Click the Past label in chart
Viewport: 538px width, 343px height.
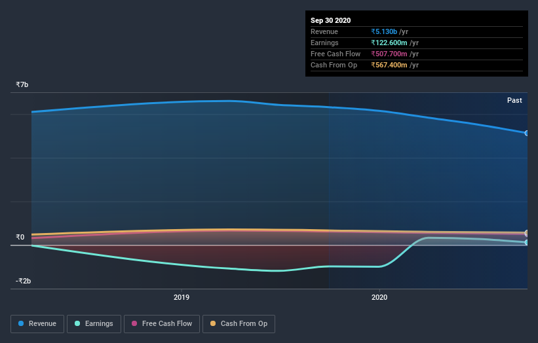[514, 100]
